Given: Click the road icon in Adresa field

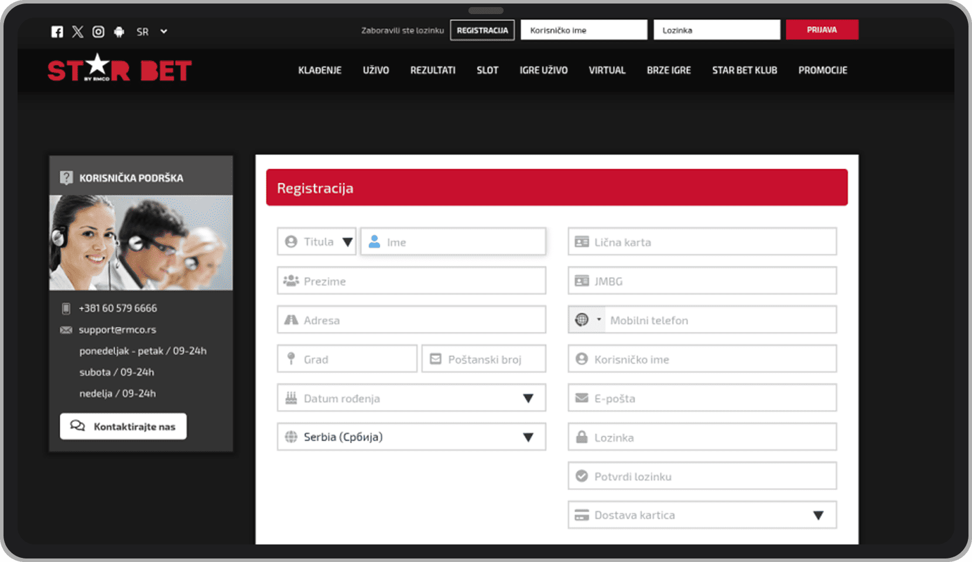Looking at the screenshot, I should [291, 320].
